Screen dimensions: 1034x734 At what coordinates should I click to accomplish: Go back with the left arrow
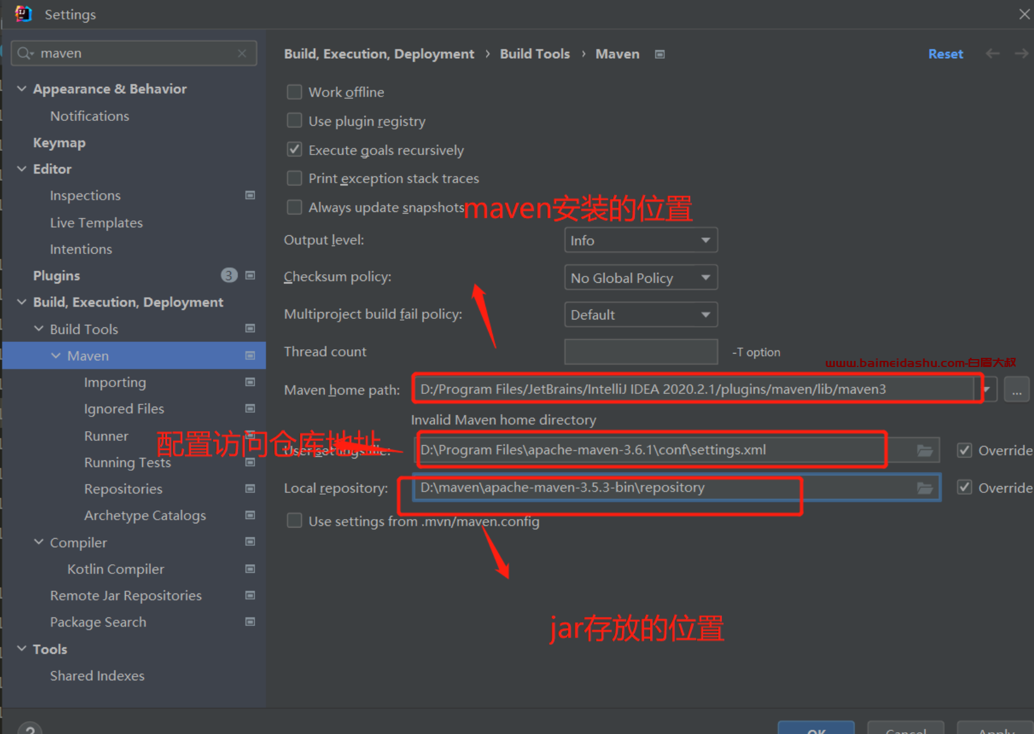992,54
